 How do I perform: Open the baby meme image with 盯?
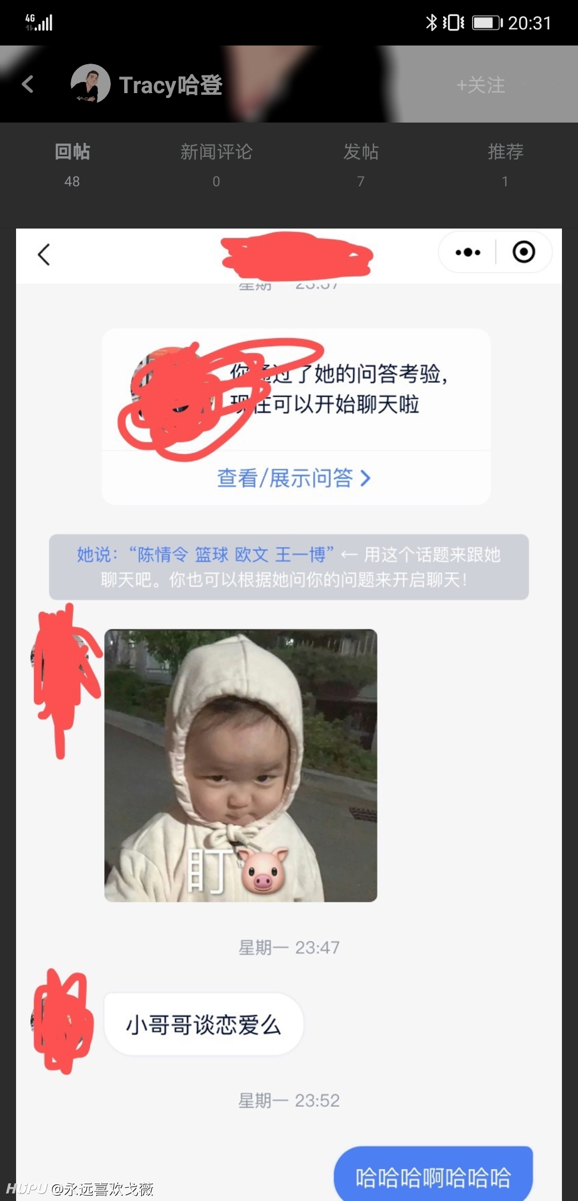241,765
